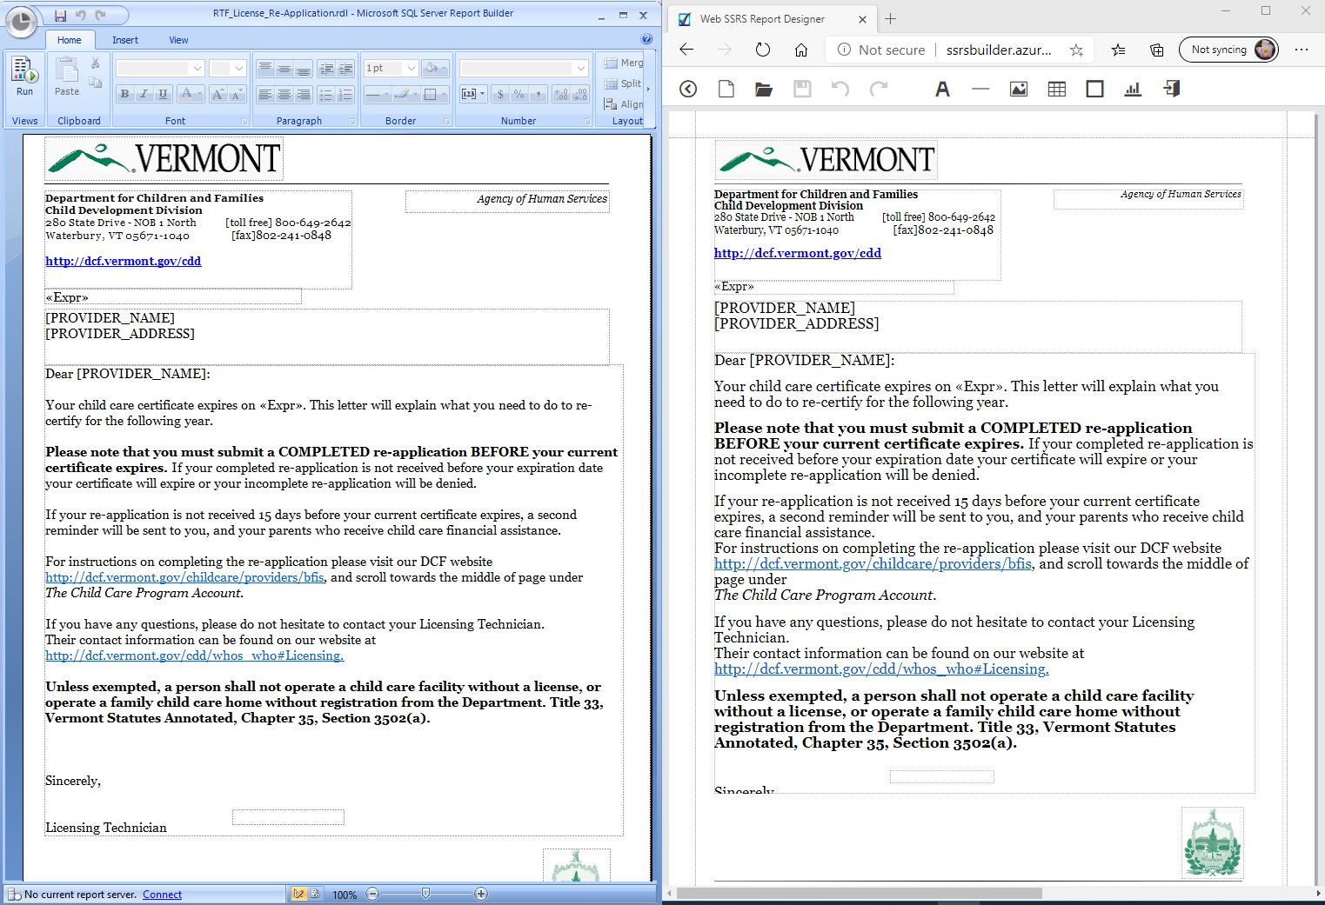Run the report in Report Builder
This screenshot has width=1325, height=905.
tap(24, 77)
